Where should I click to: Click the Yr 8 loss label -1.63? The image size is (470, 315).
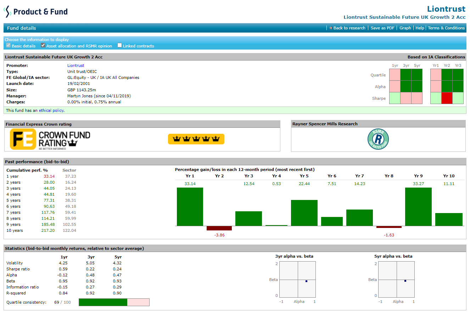pos(389,235)
